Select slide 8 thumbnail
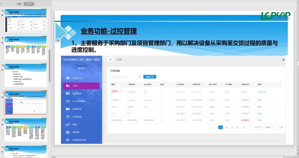Image resolution: width=299 pixels, height=158 pixels. [x=25, y=20]
